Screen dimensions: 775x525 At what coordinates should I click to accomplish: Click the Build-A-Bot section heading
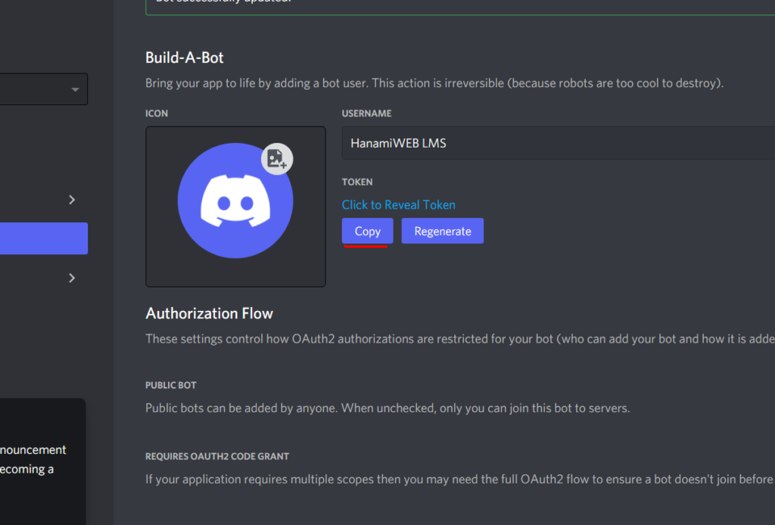tap(185, 57)
